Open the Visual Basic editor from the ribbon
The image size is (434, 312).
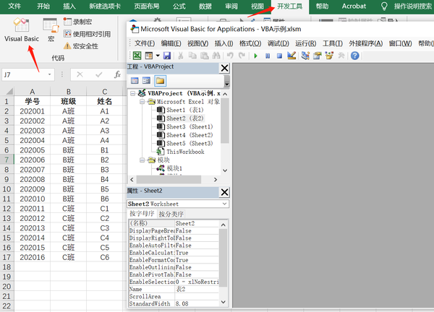tap(22, 30)
